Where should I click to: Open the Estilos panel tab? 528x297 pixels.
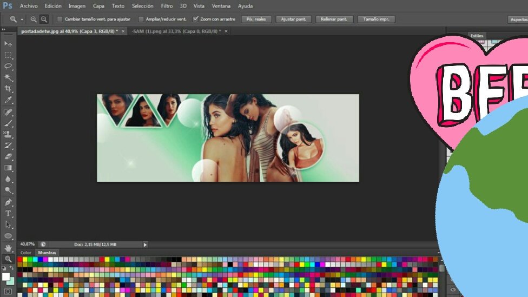477,36
